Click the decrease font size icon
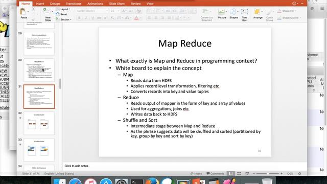Screen dimensions: 327x184 (x=131, y=11)
